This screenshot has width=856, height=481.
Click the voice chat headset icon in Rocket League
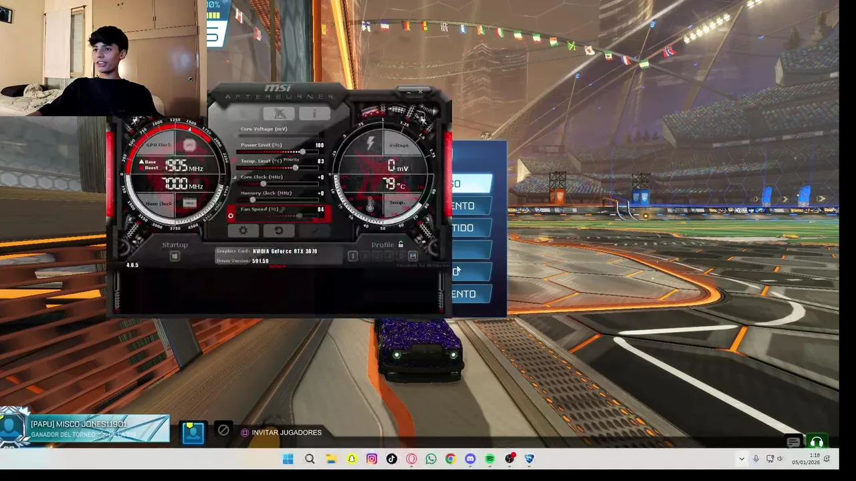click(x=816, y=442)
